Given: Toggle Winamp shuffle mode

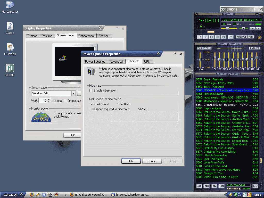Looking at the screenshot, I should pyautogui.click(x=241, y=37).
